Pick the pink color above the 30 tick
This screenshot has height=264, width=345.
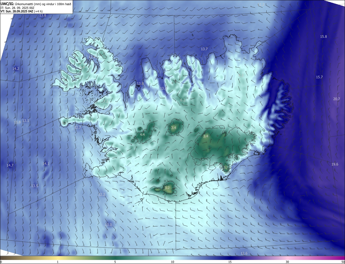(x=287, y=258)
